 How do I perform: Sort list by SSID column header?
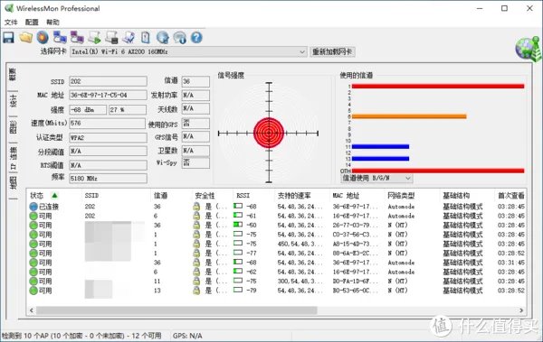pos(91,196)
